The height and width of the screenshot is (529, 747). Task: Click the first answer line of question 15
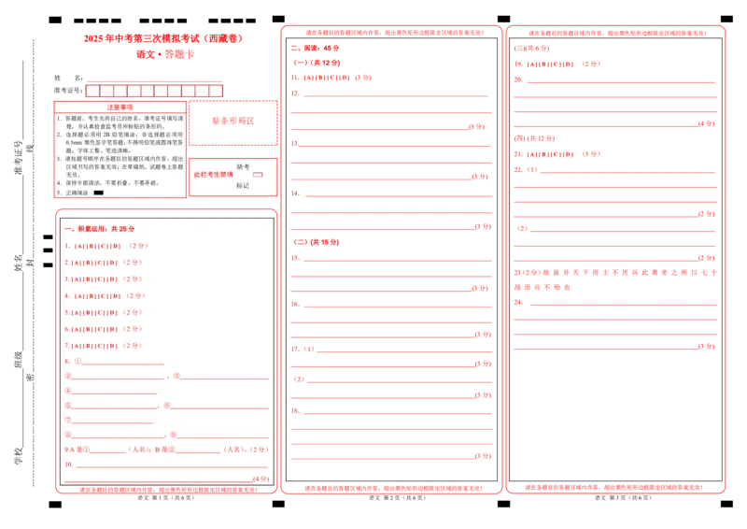point(398,258)
